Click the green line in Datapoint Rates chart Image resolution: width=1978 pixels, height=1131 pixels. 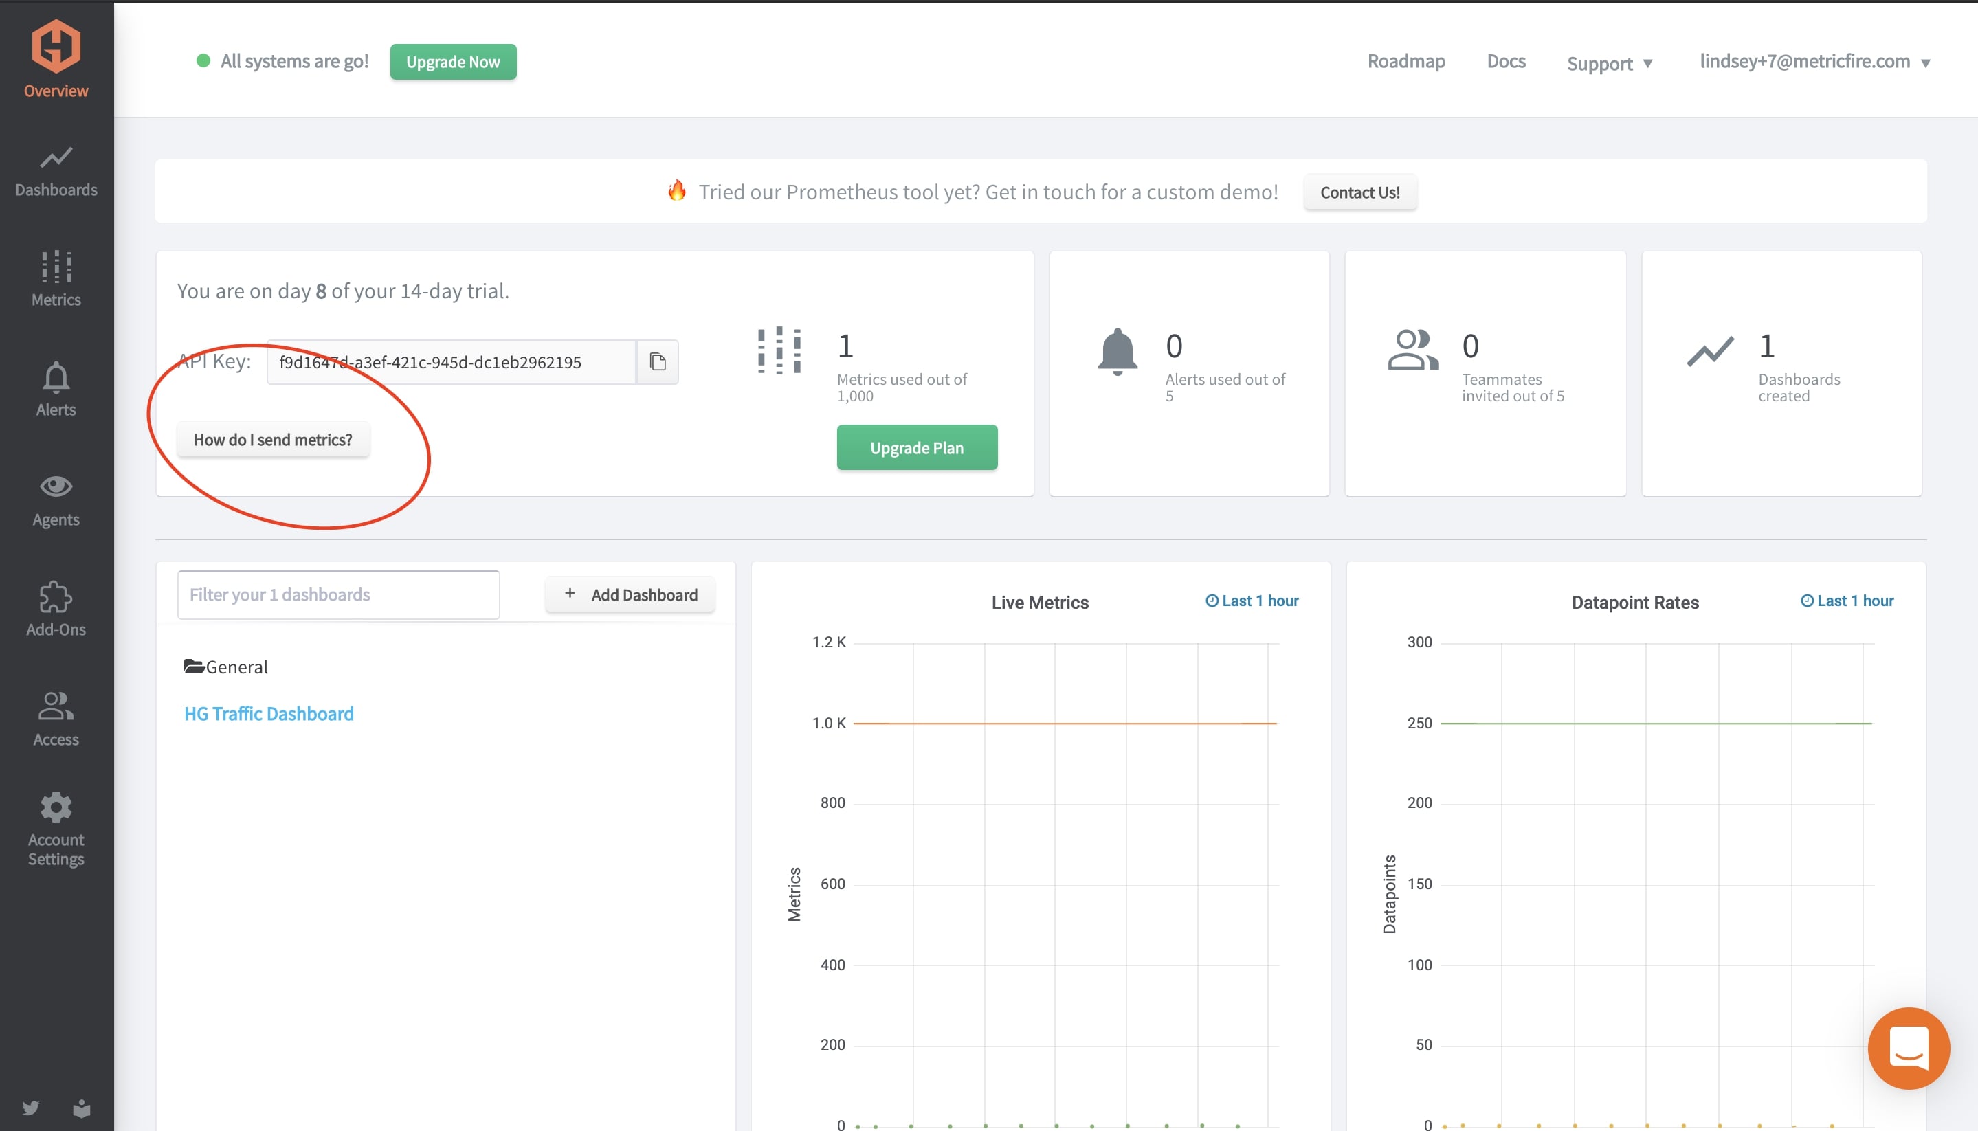1656,723
